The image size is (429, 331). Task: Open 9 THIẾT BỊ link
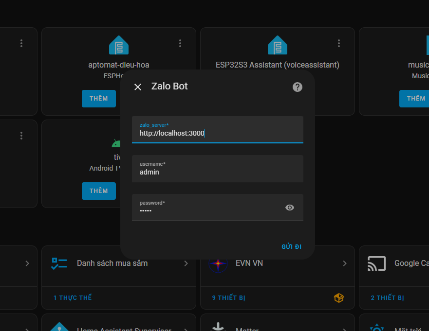pyautogui.click(x=229, y=297)
